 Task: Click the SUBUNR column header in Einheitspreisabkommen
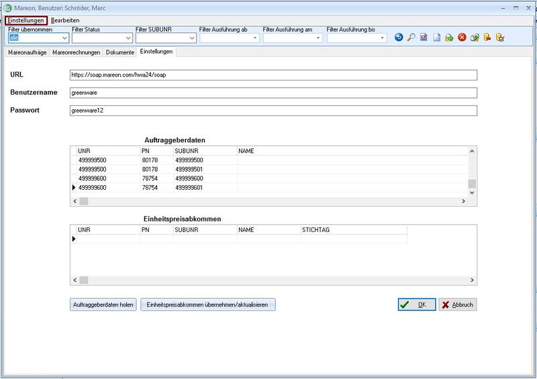coord(205,229)
